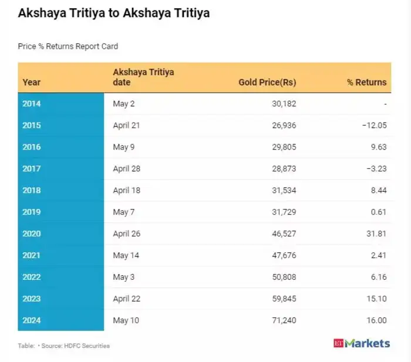This screenshot has width=411, height=362.
Task: Click the April 22 date cell
Action: [126, 299]
